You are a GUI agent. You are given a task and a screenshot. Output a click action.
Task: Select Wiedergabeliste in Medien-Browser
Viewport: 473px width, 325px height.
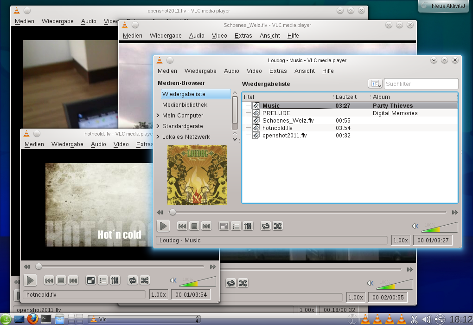point(196,94)
